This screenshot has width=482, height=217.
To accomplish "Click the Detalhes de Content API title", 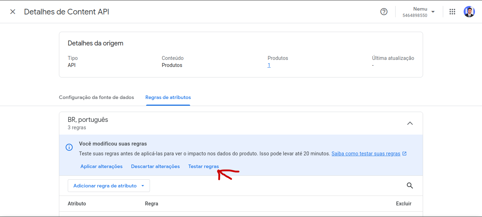I will (67, 12).
